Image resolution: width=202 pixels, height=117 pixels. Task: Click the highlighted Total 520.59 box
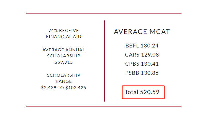tap(143, 92)
